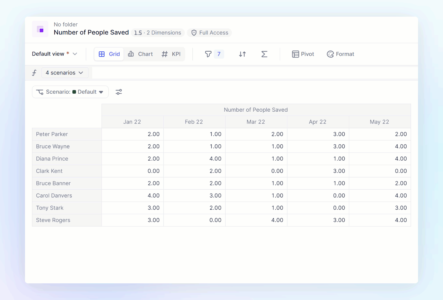Click the 2 Dimensions badge
Screen dimensions: 443x300
click(x=158, y=33)
